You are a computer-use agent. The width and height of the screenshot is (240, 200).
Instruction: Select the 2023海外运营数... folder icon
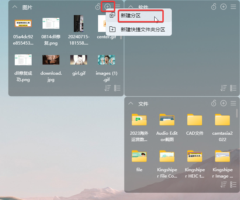point(139,120)
